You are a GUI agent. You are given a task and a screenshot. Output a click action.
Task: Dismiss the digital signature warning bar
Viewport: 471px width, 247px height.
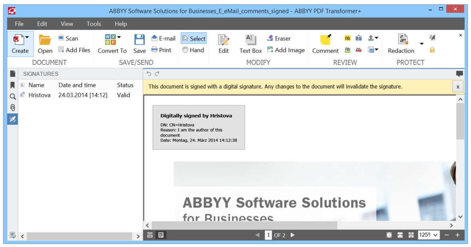click(x=458, y=87)
